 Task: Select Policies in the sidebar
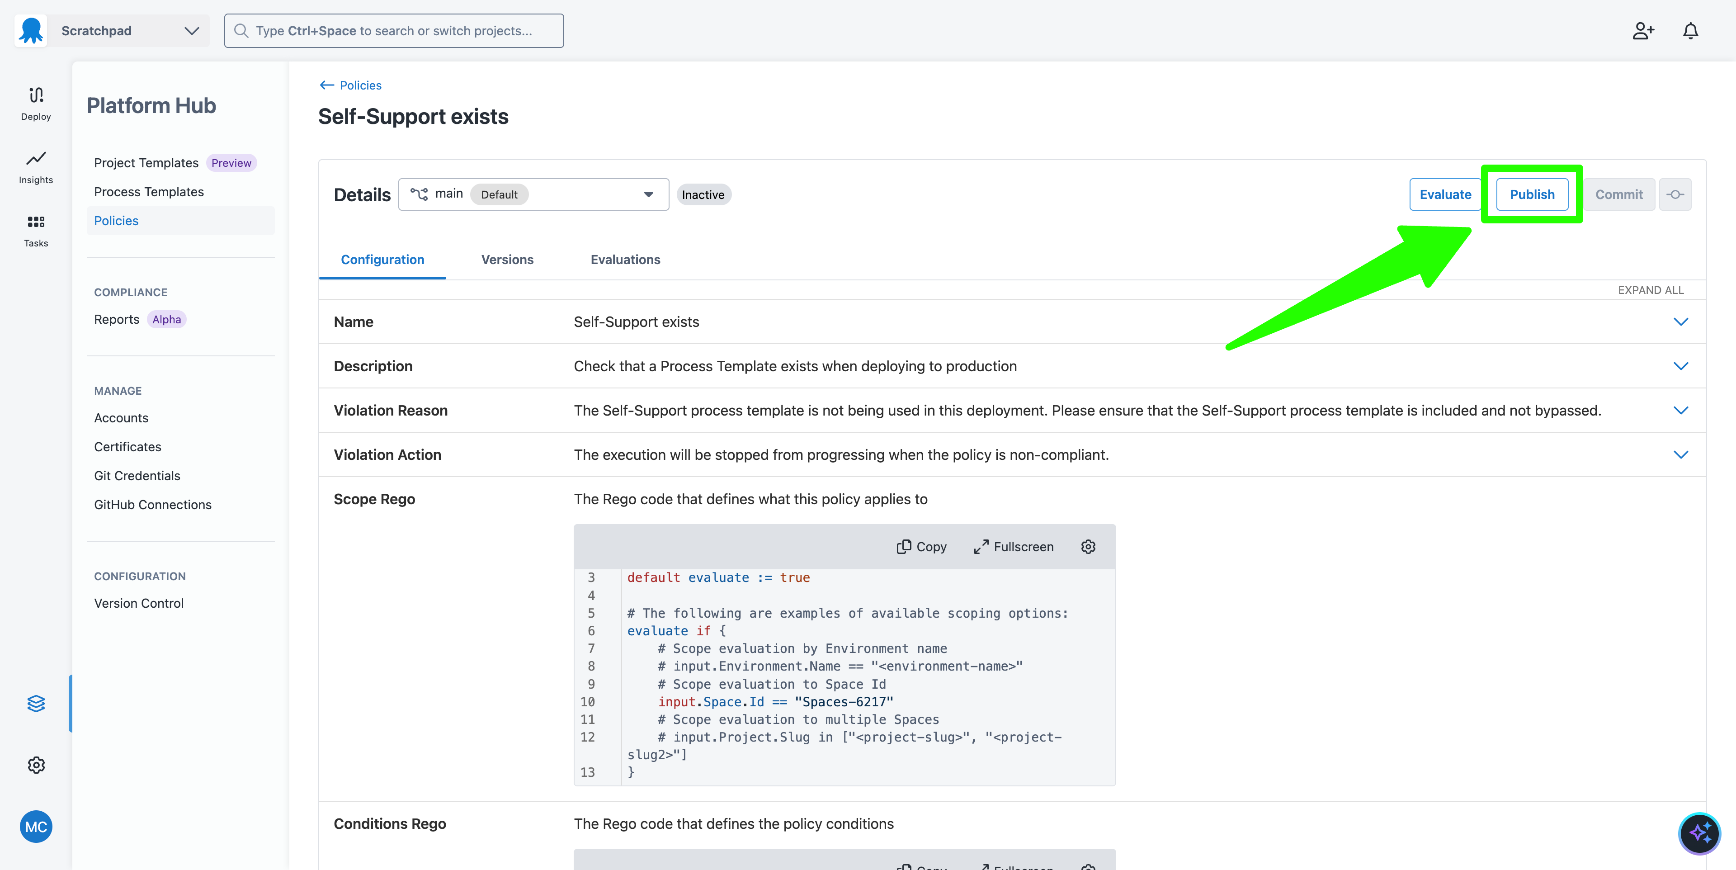tap(181, 221)
